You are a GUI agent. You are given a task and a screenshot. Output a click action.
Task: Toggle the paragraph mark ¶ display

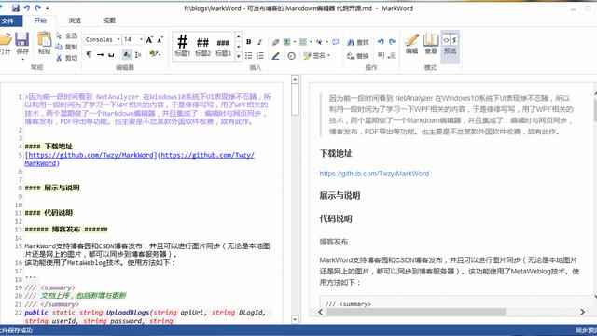(89, 54)
